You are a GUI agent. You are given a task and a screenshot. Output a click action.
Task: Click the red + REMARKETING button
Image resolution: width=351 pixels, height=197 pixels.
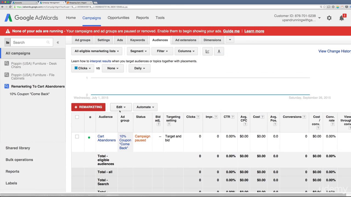[88, 107]
